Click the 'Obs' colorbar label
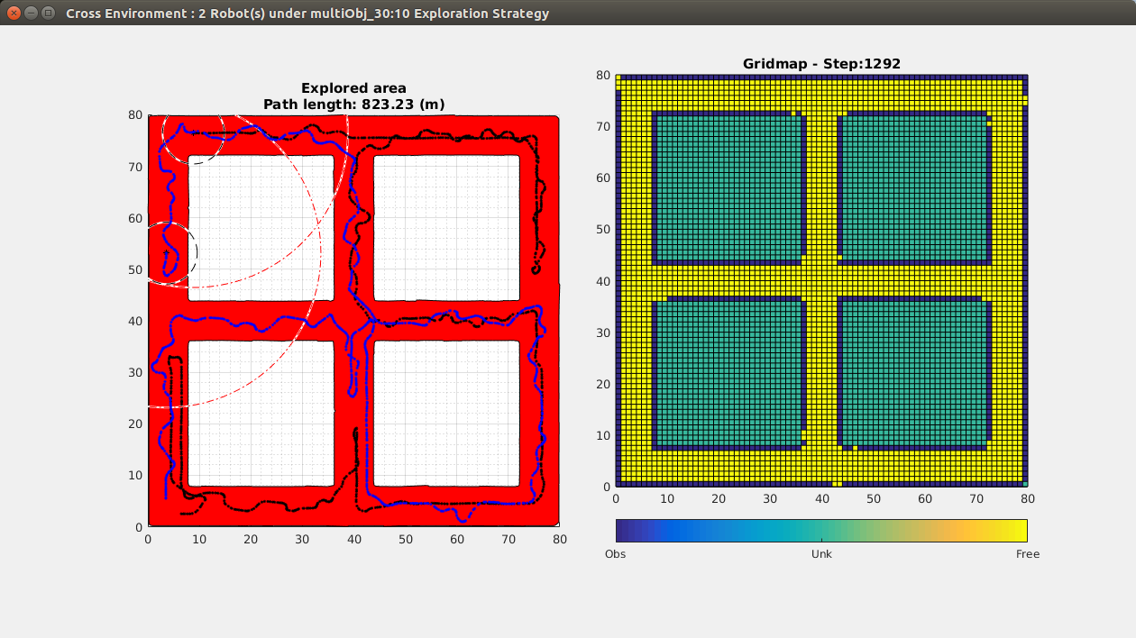The width and height of the screenshot is (1136, 638). point(615,554)
